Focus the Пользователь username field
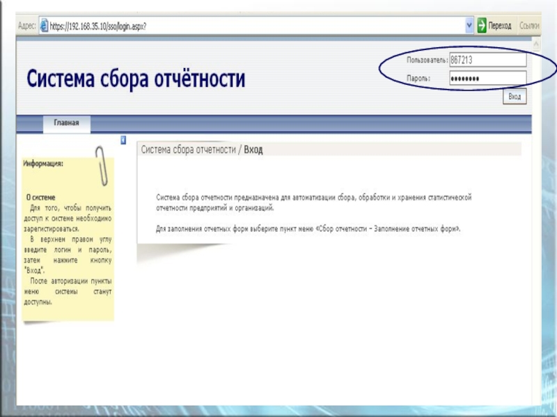The width and height of the screenshot is (557, 417). tap(487, 60)
